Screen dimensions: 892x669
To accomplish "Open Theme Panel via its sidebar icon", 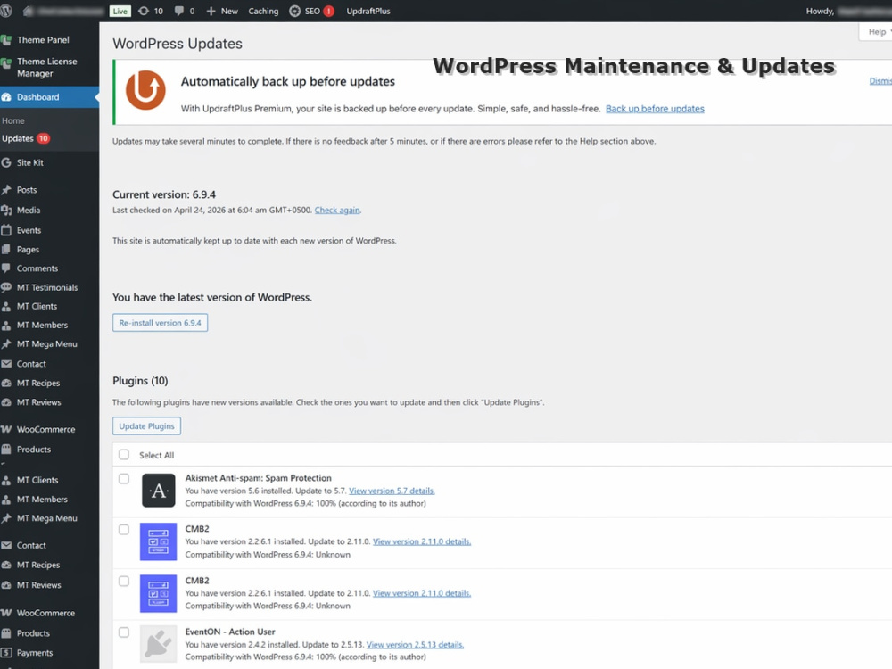I will [6, 40].
